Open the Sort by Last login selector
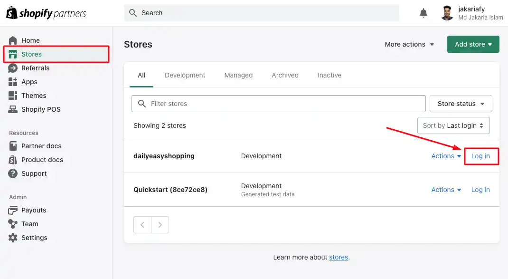 (x=453, y=125)
